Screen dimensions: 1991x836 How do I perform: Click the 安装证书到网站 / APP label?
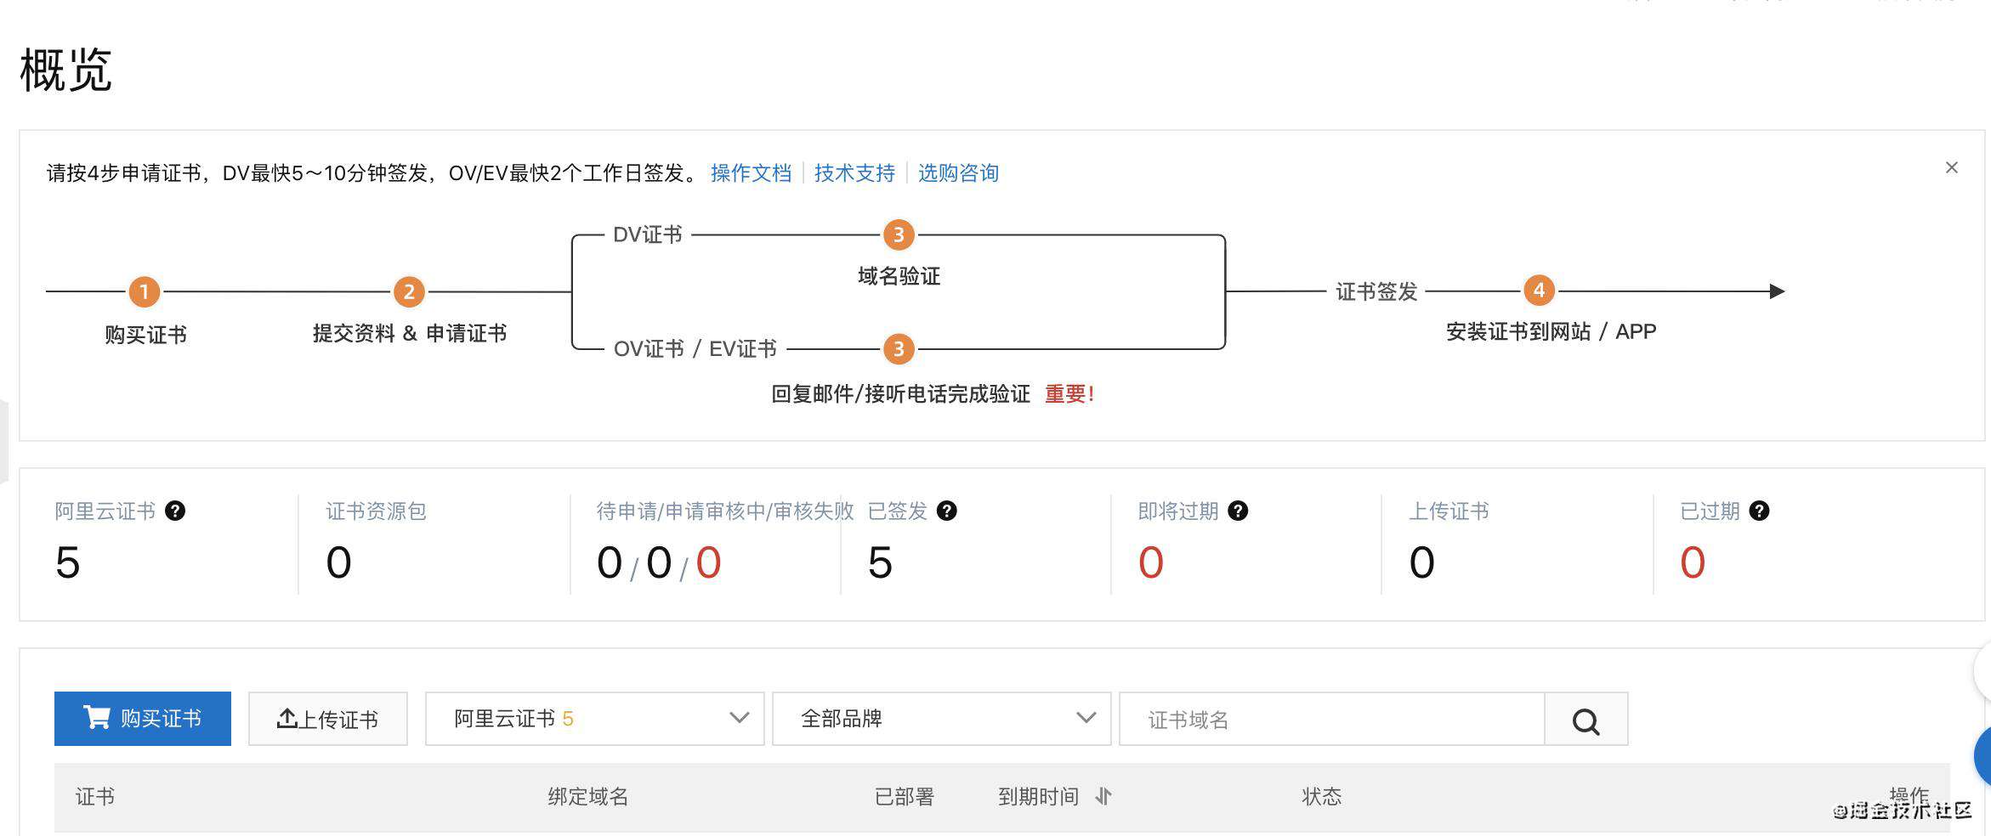pyautogui.click(x=1551, y=331)
